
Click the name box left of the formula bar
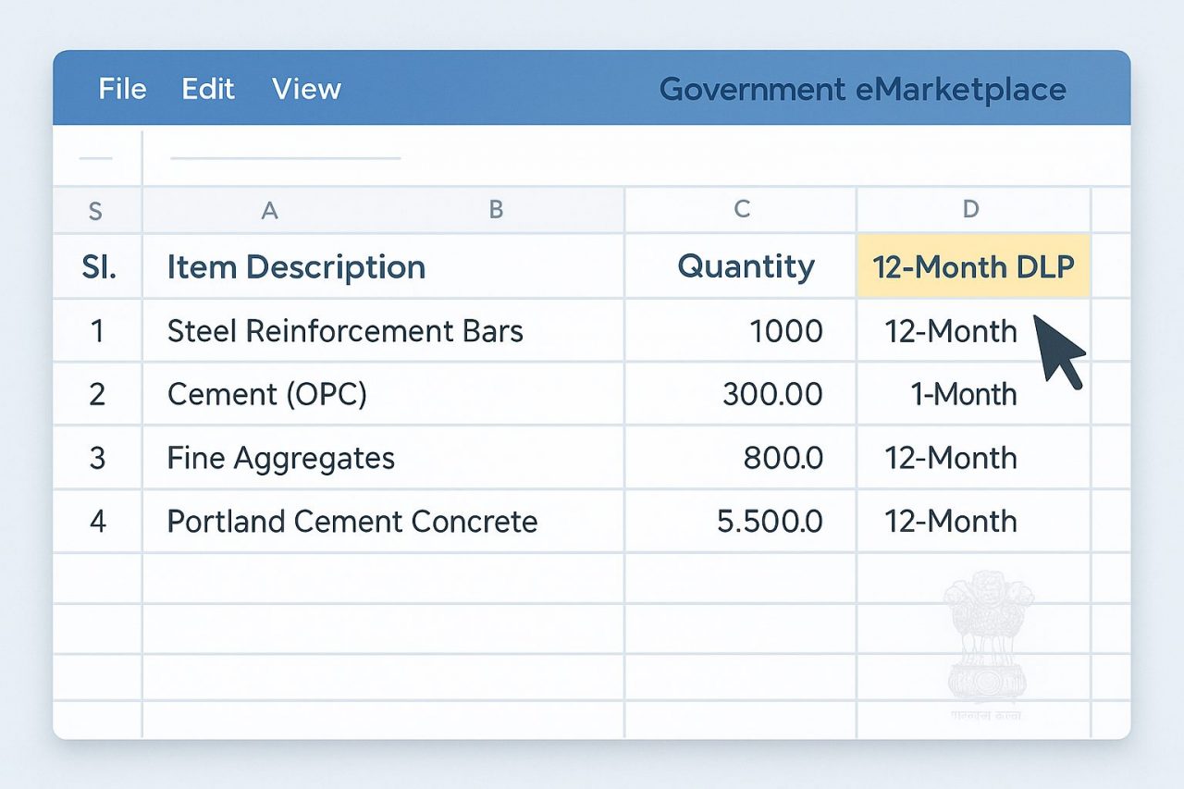(x=97, y=158)
